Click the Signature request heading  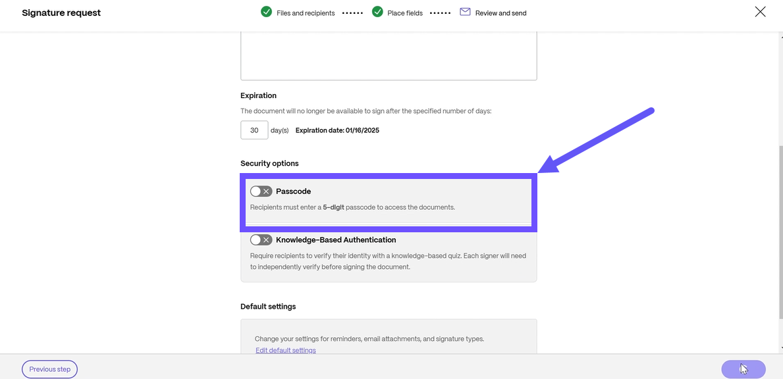[x=61, y=13]
